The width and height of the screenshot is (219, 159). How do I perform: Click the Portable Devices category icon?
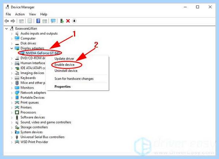click(x=17, y=97)
